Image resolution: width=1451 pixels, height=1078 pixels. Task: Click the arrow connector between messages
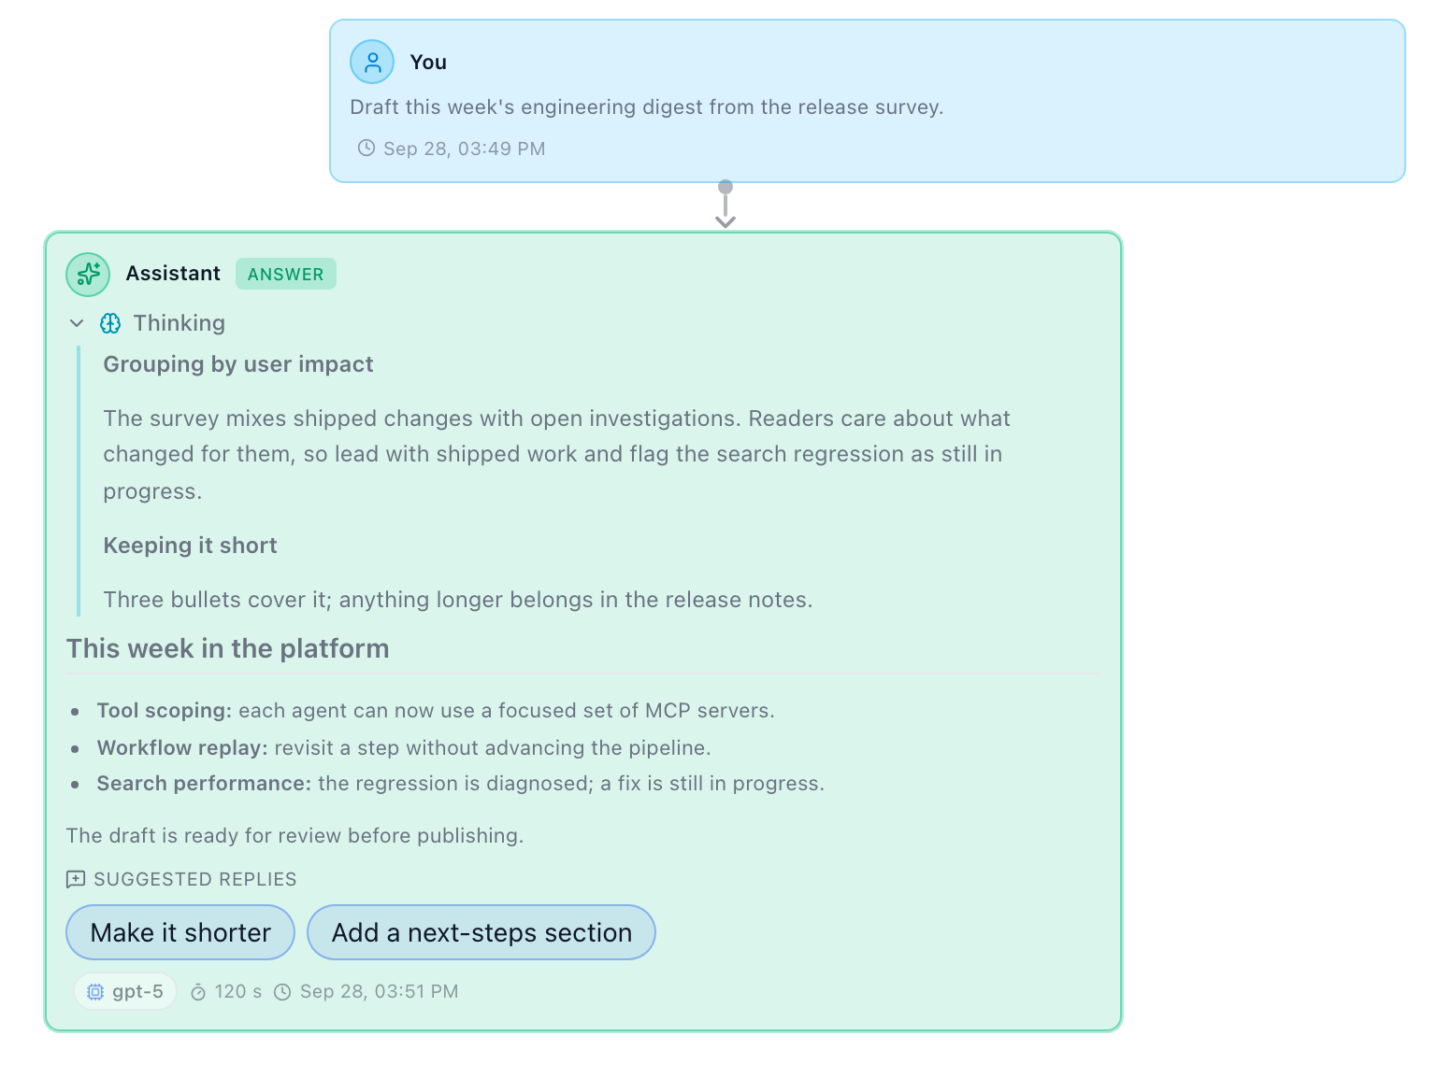point(725,205)
